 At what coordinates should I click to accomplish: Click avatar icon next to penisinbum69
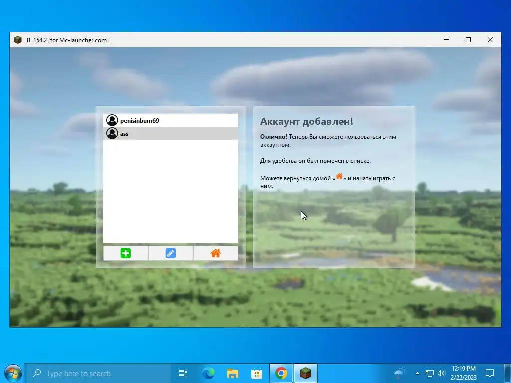click(x=112, y=121)
